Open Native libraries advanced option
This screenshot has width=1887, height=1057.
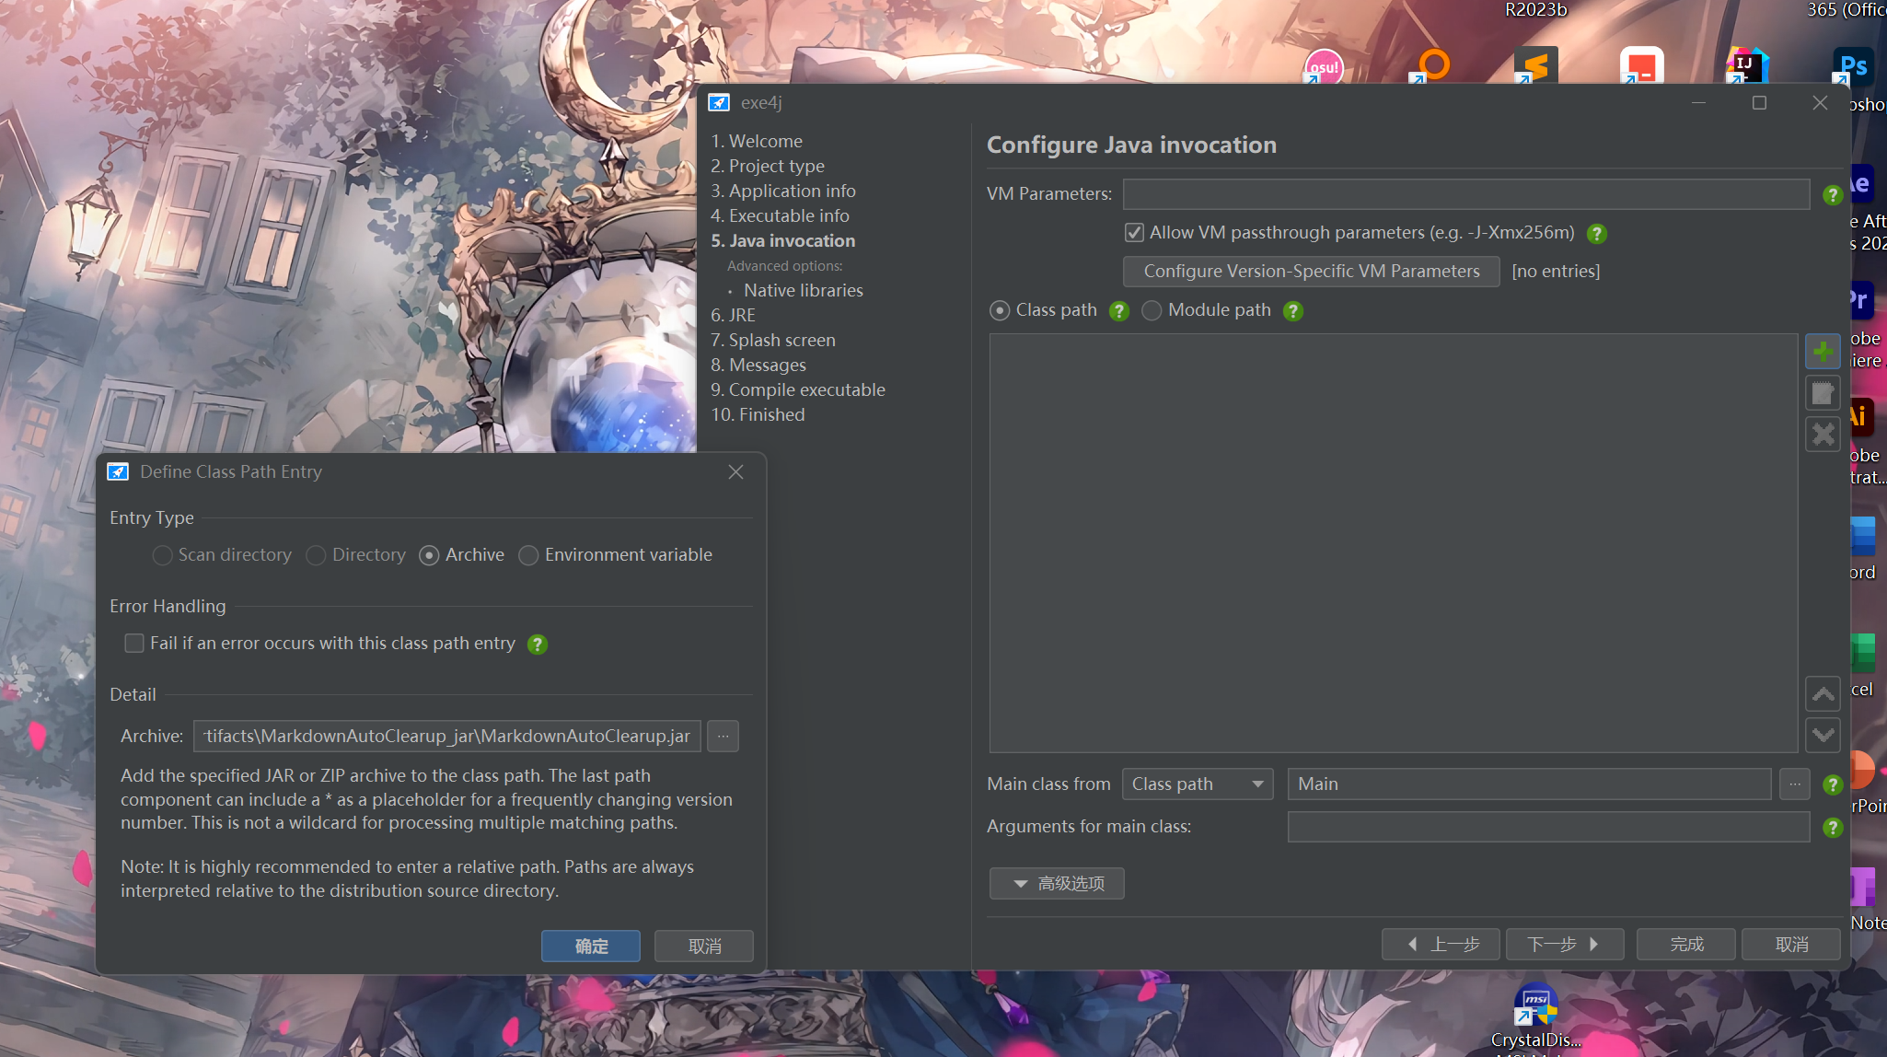point(804,290)
